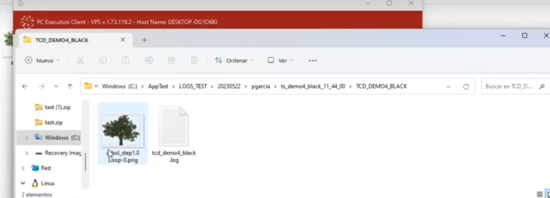Select Windows (C:) in navigation pane

pos(57,137)
